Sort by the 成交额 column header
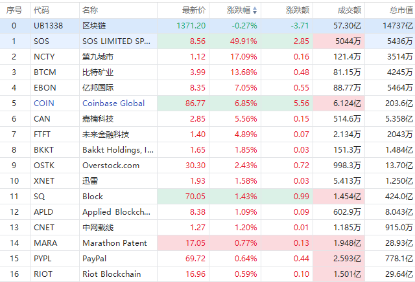Image resolution: width=415 pixels, height=282 pixels. tap(350, 10)
